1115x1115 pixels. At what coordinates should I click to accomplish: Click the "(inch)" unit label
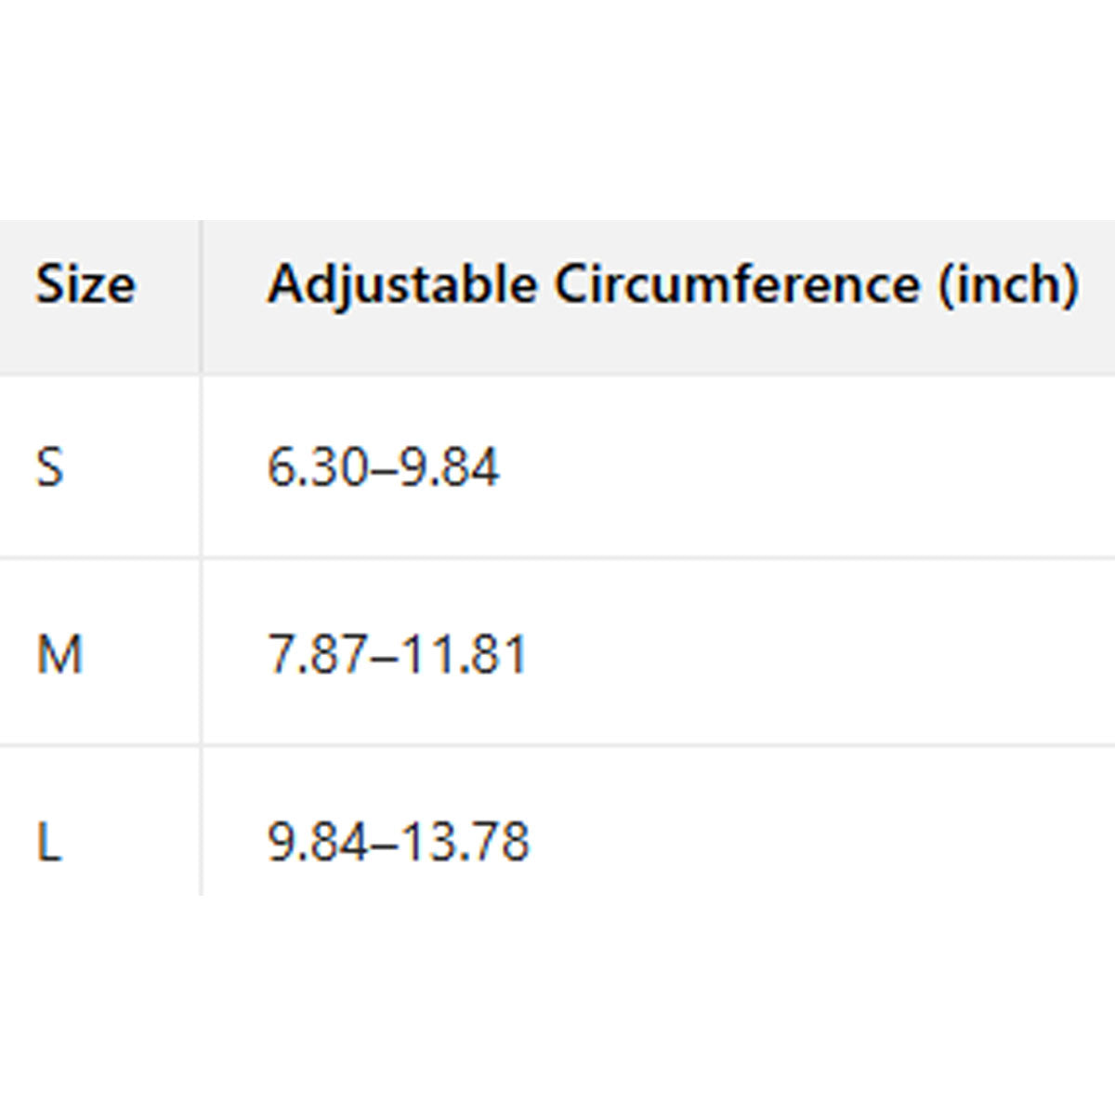coord(1008,284)
